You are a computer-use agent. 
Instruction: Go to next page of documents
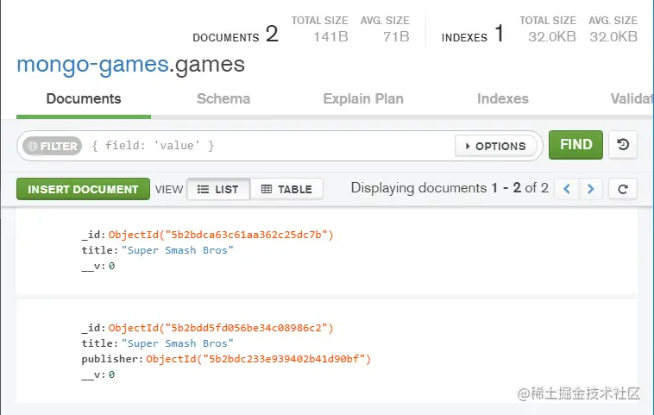[591, 189]
